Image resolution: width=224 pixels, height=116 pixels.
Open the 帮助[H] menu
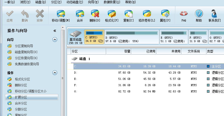click(130, 2)
